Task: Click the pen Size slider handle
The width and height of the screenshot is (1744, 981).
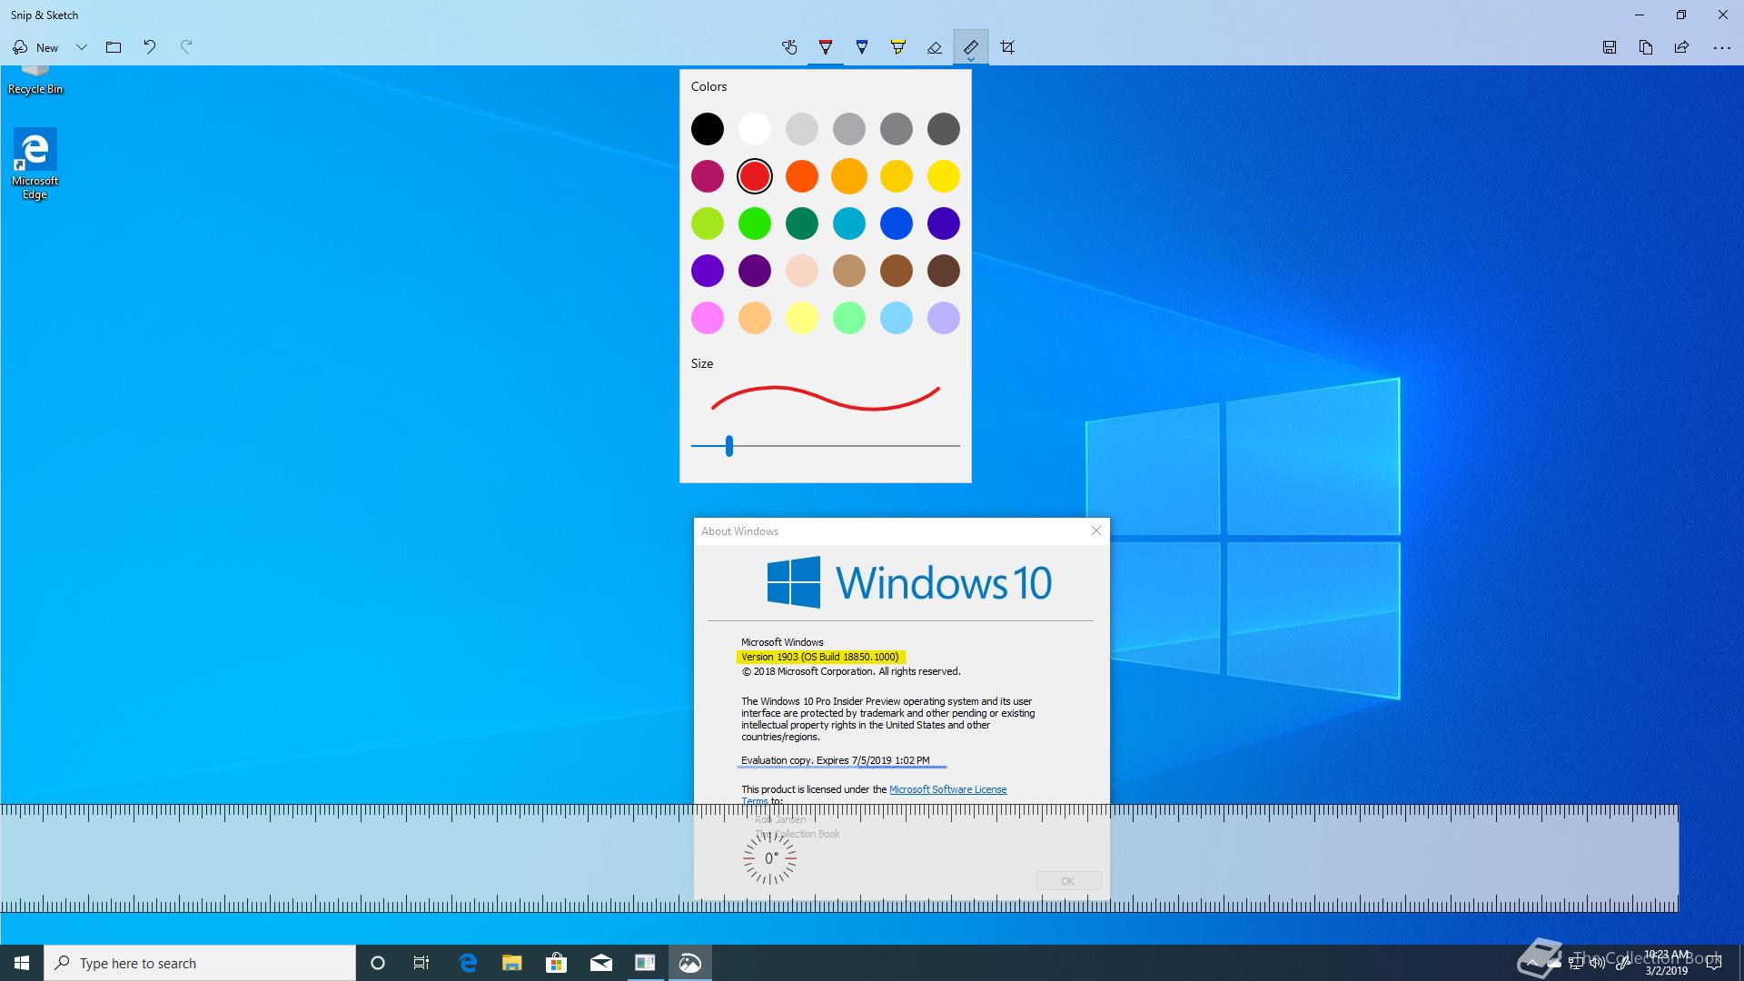Action: pyautogui.click(x=729, y=446)
